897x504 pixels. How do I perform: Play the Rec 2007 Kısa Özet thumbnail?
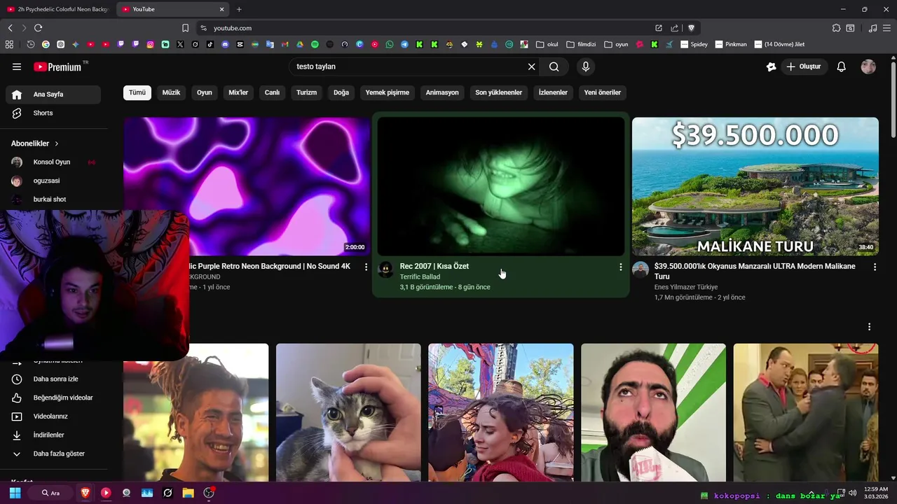pyautogui.click(x=501, y=186)
